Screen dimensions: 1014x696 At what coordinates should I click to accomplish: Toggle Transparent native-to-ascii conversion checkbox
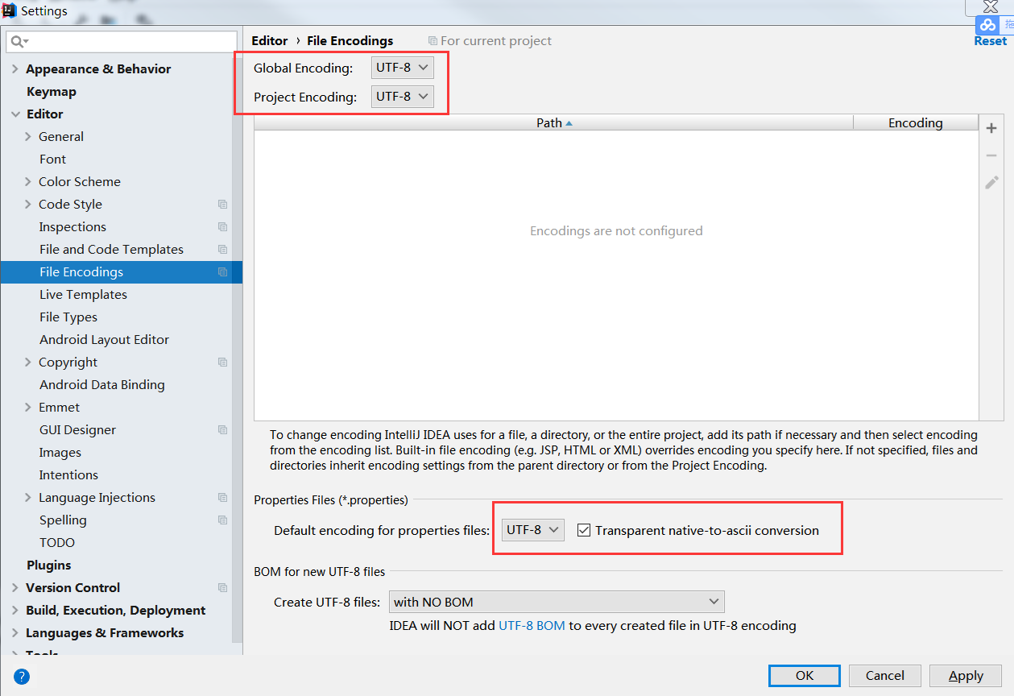pos(585,530)
